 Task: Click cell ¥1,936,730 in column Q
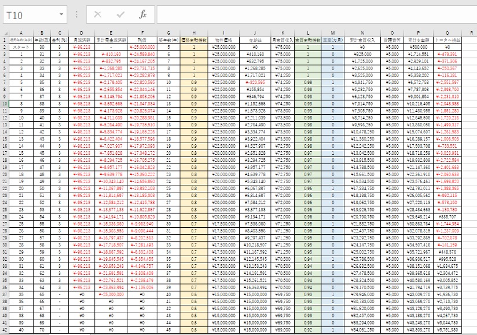[447, 294]
